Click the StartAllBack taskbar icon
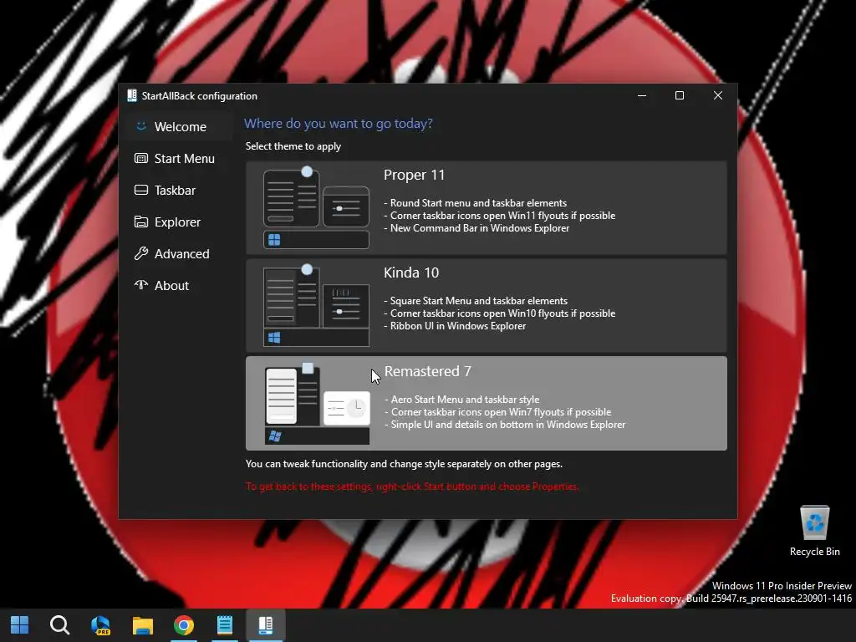 coord(266,625)
